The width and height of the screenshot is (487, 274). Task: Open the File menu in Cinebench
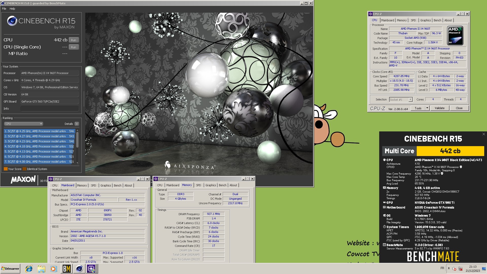[4, 9]
